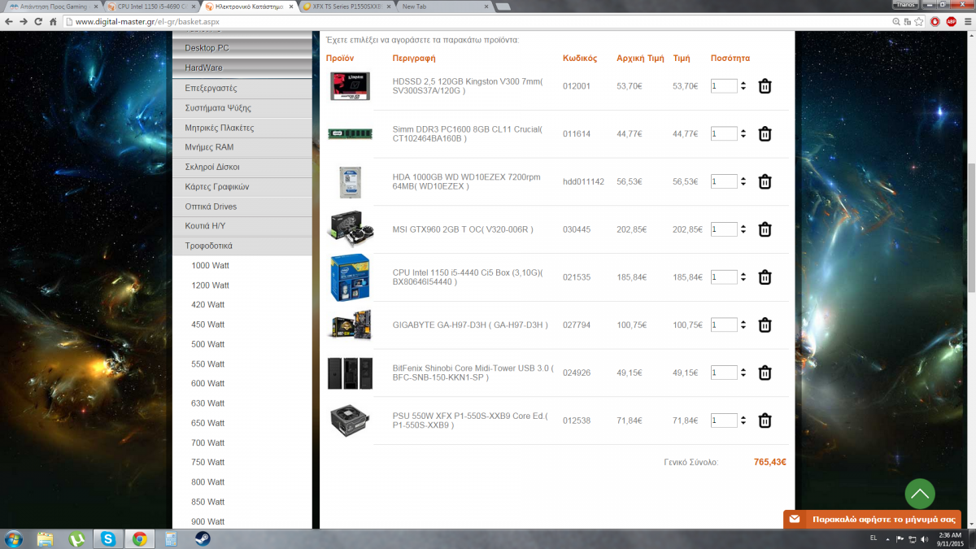
Task: Remove the WD 1000GB hard drive
Action: [765, 181]
